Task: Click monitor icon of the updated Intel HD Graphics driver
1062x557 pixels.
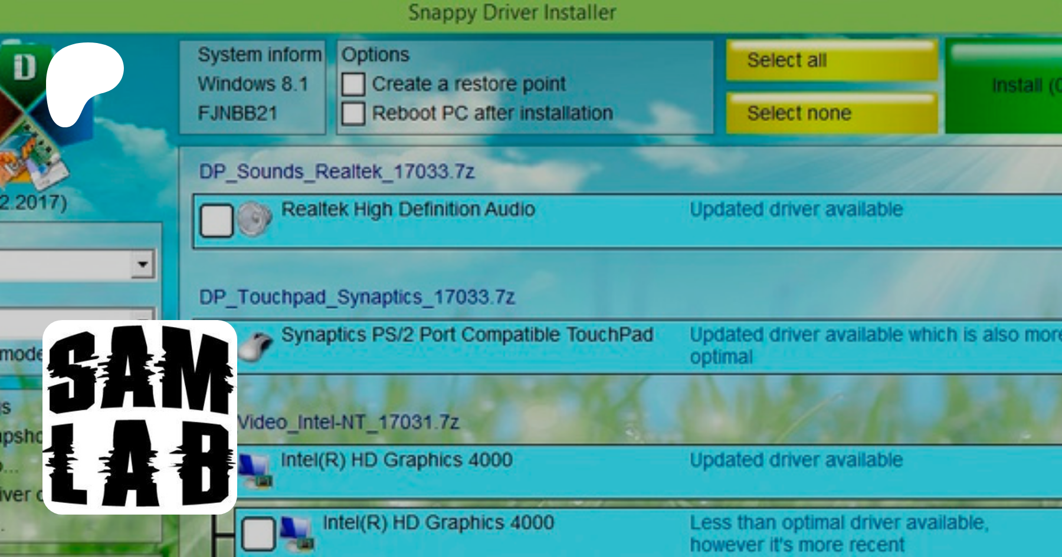Action: [x=255, y=470]
